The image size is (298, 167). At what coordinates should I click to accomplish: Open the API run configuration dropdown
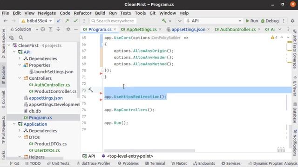tap(214, 21)
